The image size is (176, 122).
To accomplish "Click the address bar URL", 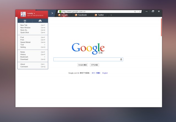I will pyautogui.click(x=74, y=12).
